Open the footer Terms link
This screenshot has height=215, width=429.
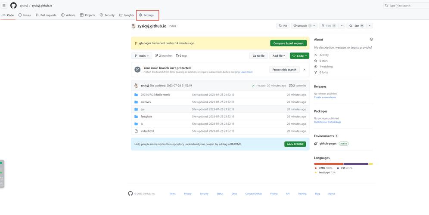(x=172, y=193)
